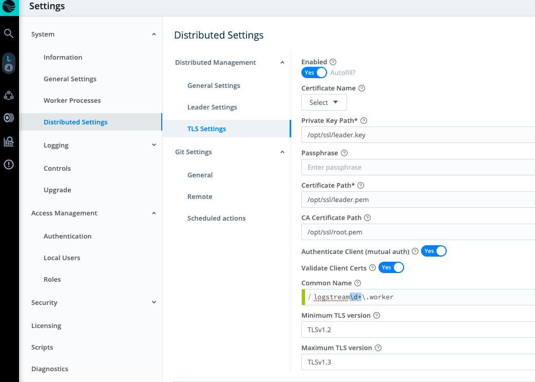Select the concentric circles data icon
Viewport: 535px width, 382px height.
coord(8,117)
